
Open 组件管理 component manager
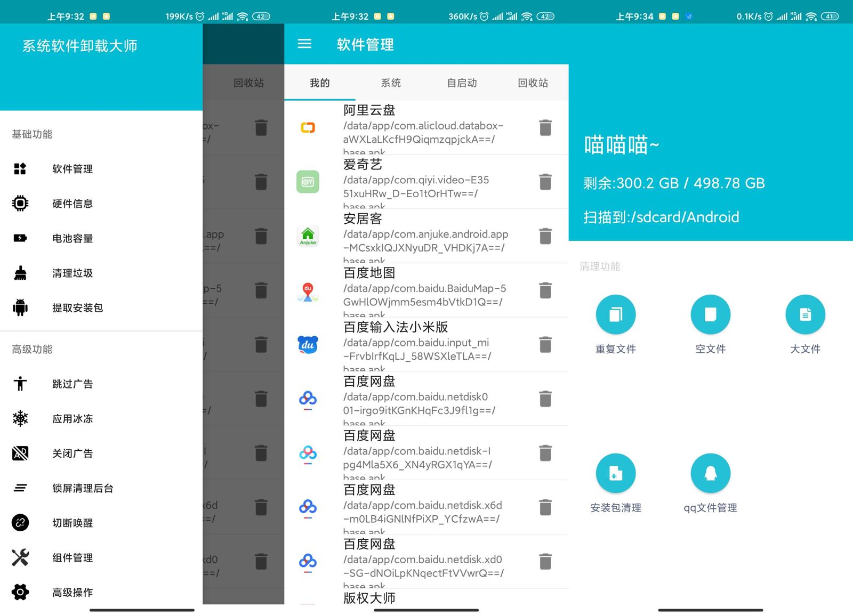[72, 557]
